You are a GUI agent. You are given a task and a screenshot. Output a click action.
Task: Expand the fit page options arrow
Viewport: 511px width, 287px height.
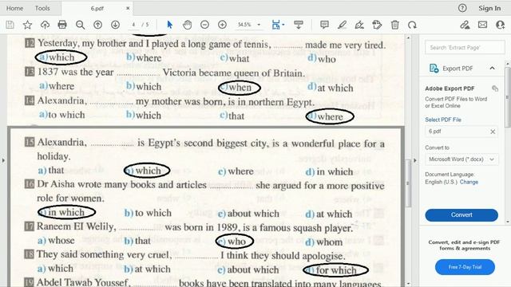[283, 25]
